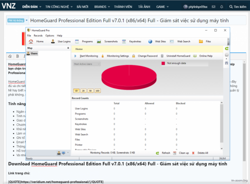This screenshot has height=184, width=250.
Task: Click the Change Password lock icon
Action: (x=133, y=56)
